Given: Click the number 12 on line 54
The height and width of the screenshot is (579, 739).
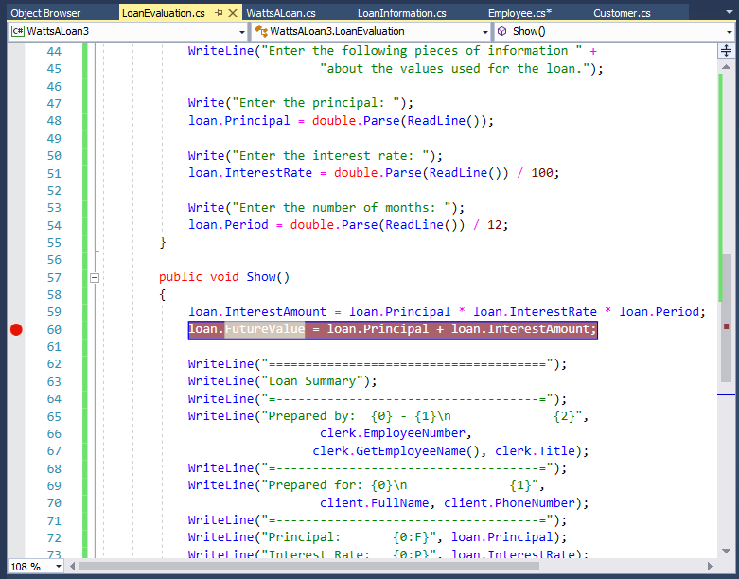Looking at the screenshot, I should point(494,225).
